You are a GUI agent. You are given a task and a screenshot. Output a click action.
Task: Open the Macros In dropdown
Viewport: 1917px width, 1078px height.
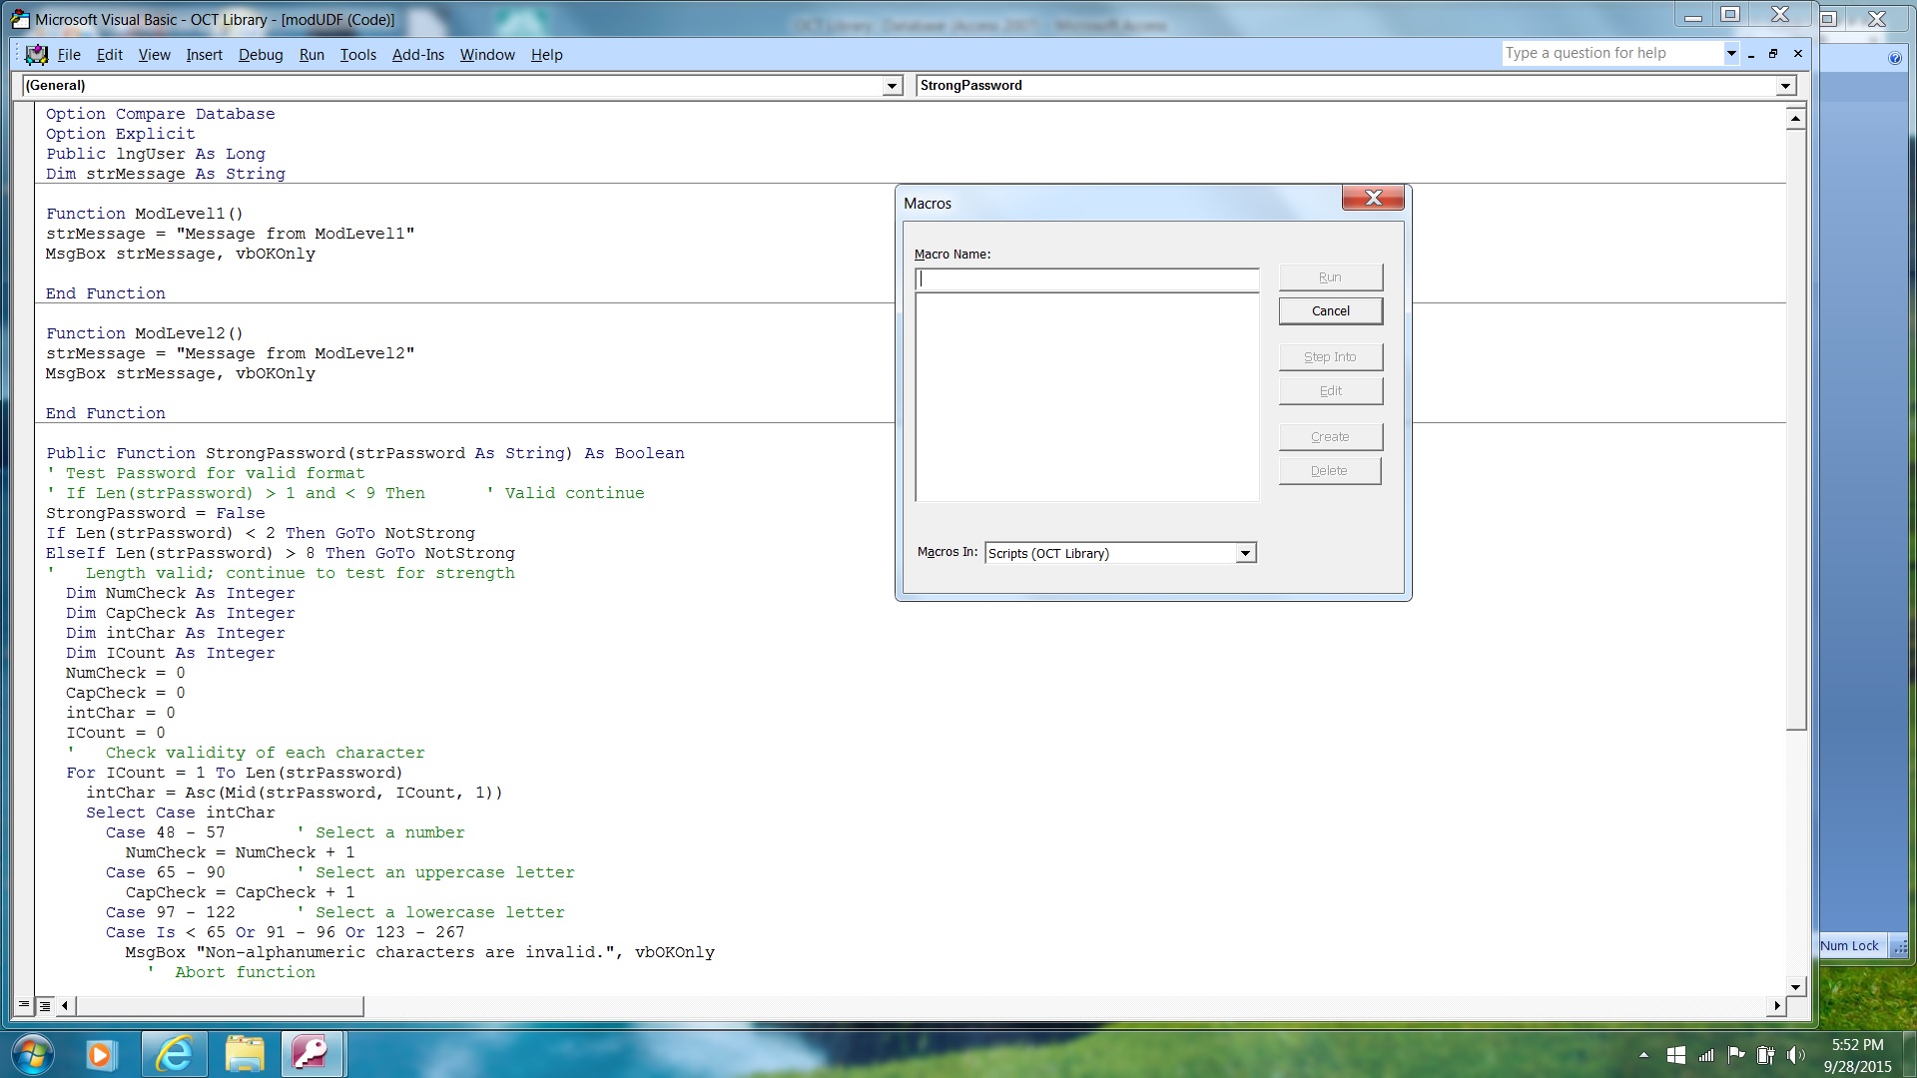coord(1244,552)
